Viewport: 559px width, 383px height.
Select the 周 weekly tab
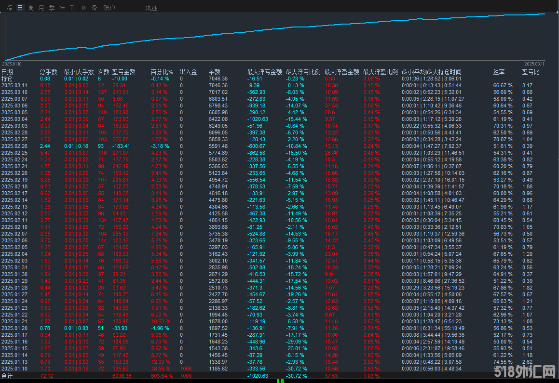[31, 8]
